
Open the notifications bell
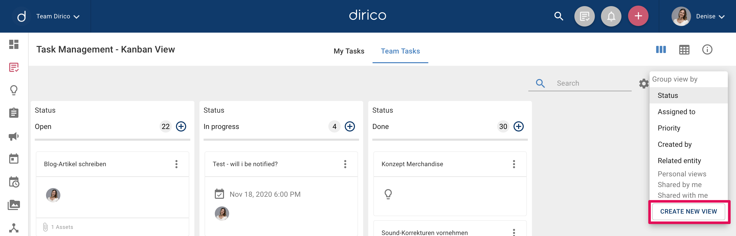[x=611, y=16]
